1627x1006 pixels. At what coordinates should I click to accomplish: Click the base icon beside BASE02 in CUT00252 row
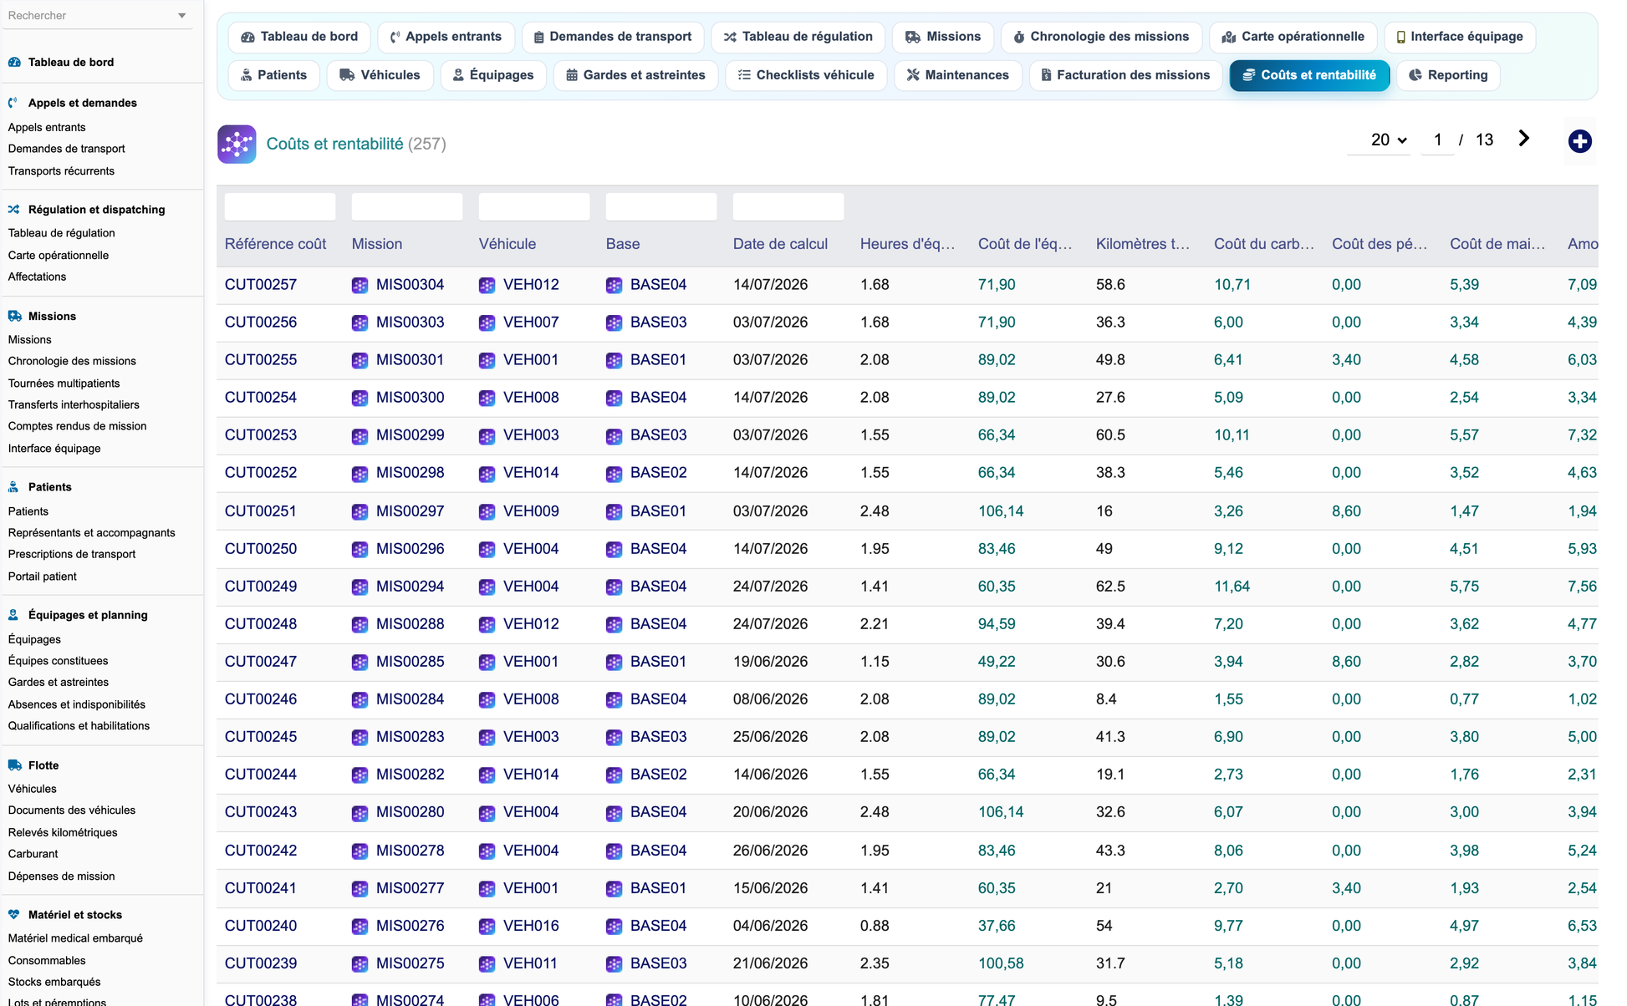(x=614, y=473)
